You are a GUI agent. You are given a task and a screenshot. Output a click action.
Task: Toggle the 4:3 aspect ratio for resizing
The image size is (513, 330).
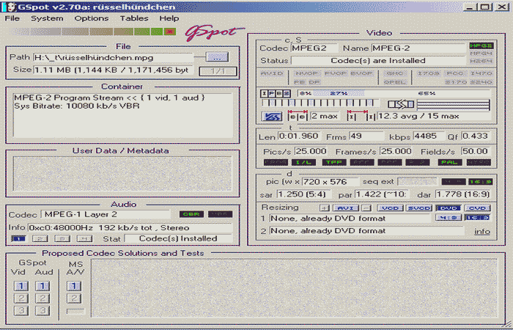click(x=449, y=218)
